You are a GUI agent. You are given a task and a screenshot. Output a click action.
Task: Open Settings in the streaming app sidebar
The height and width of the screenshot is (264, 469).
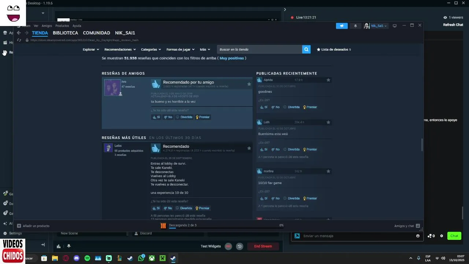(12, 233)
